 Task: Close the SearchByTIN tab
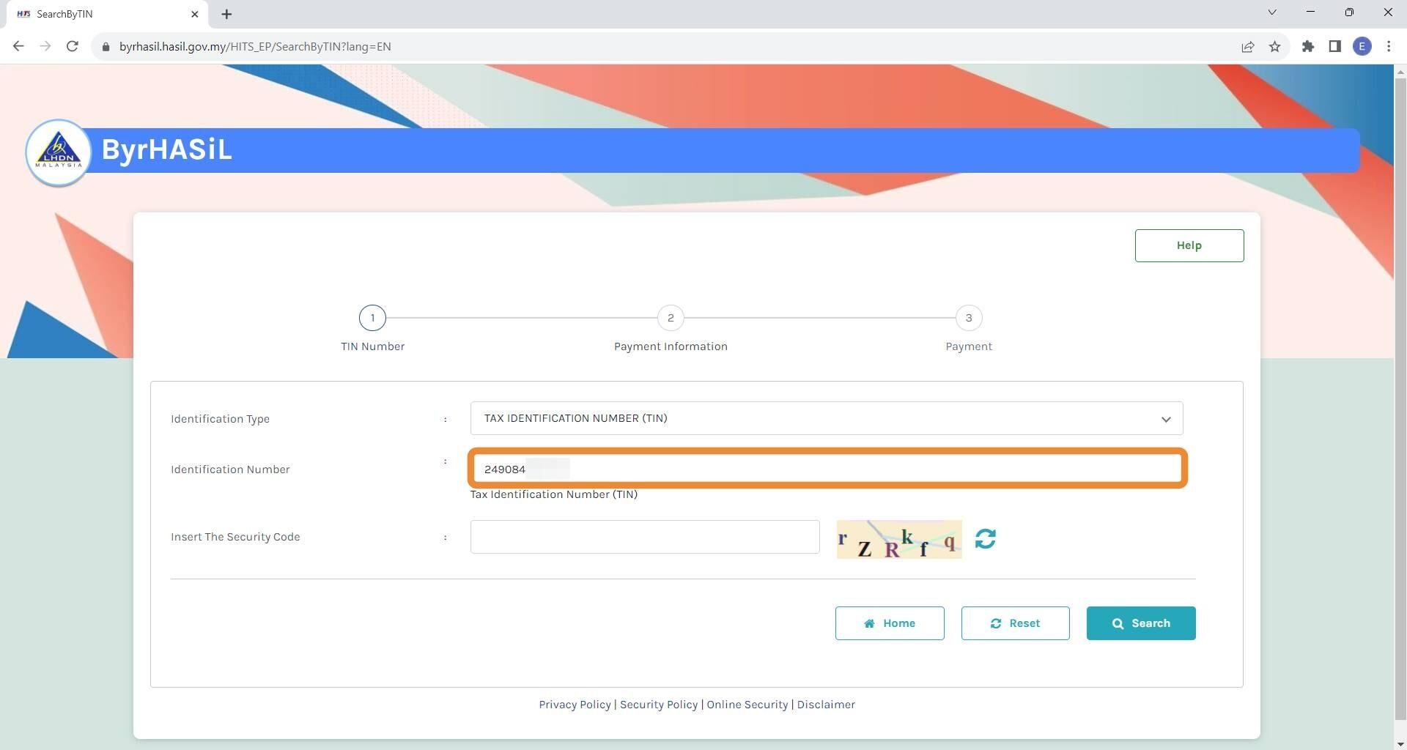[x=195, y=14]
